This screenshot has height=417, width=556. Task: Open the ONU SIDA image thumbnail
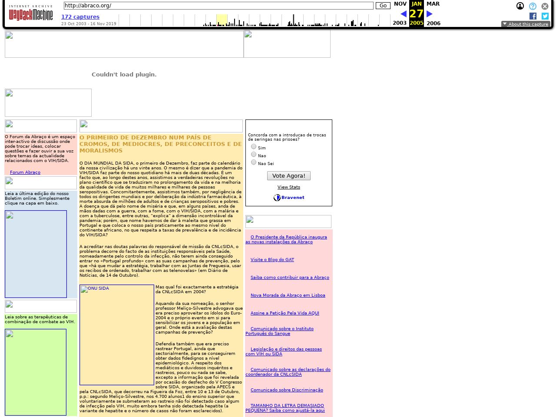coord(117,334)
